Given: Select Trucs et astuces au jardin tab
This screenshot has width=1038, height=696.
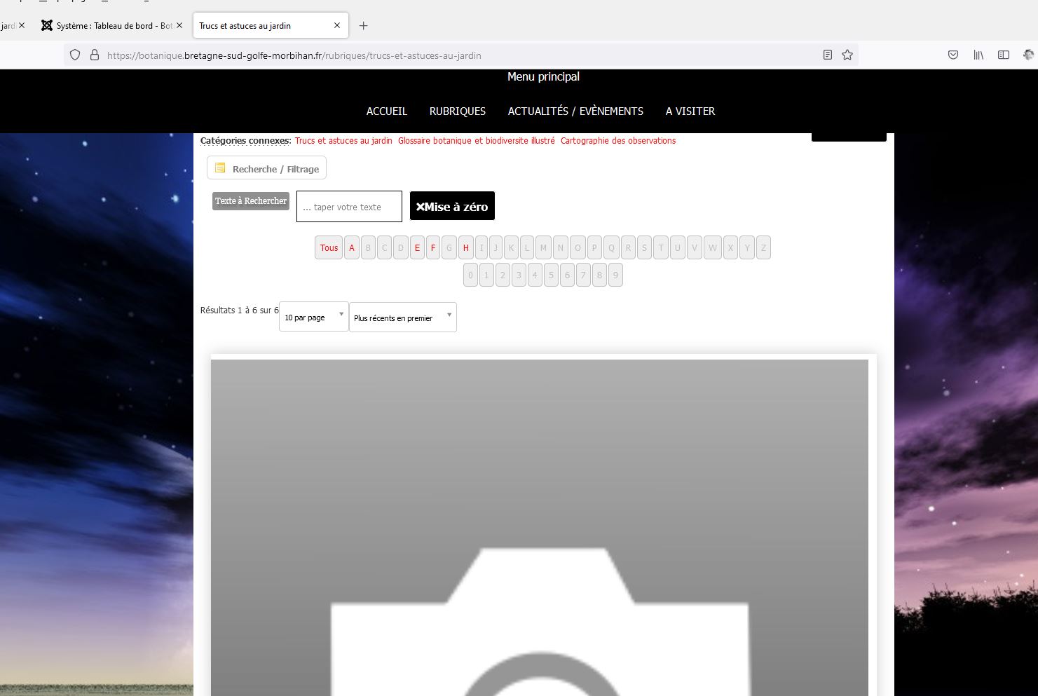Looking at the screenshot, I should pos(271,25).
